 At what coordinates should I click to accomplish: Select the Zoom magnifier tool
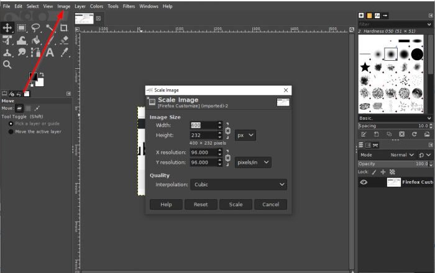[x=7, y=65]
